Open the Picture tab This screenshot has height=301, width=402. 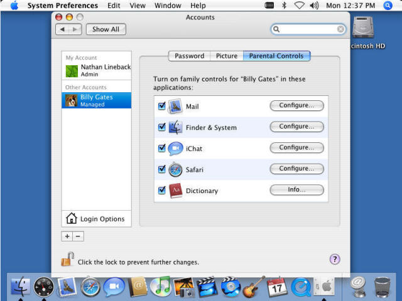227,56
